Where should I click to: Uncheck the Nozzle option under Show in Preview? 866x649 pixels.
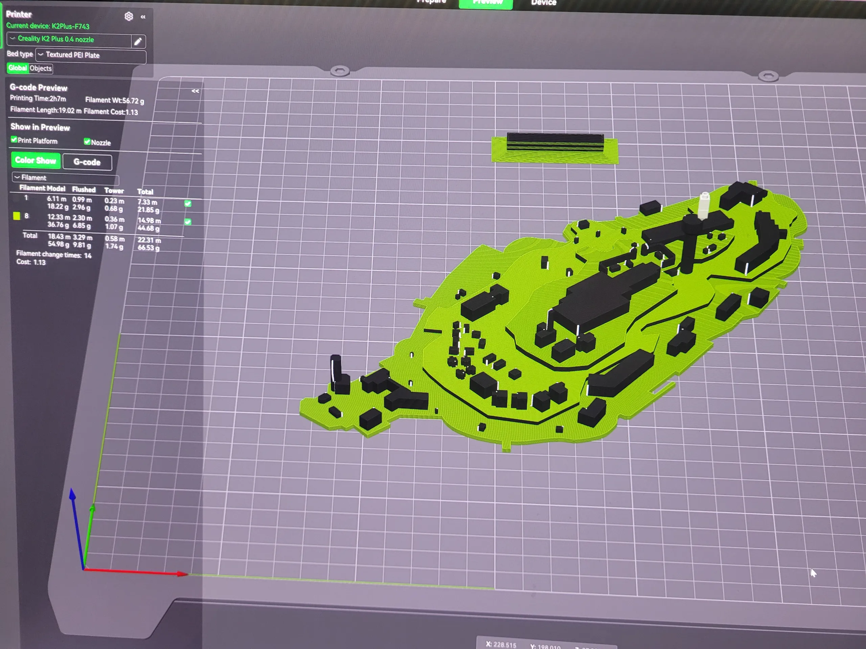[87, 141]
